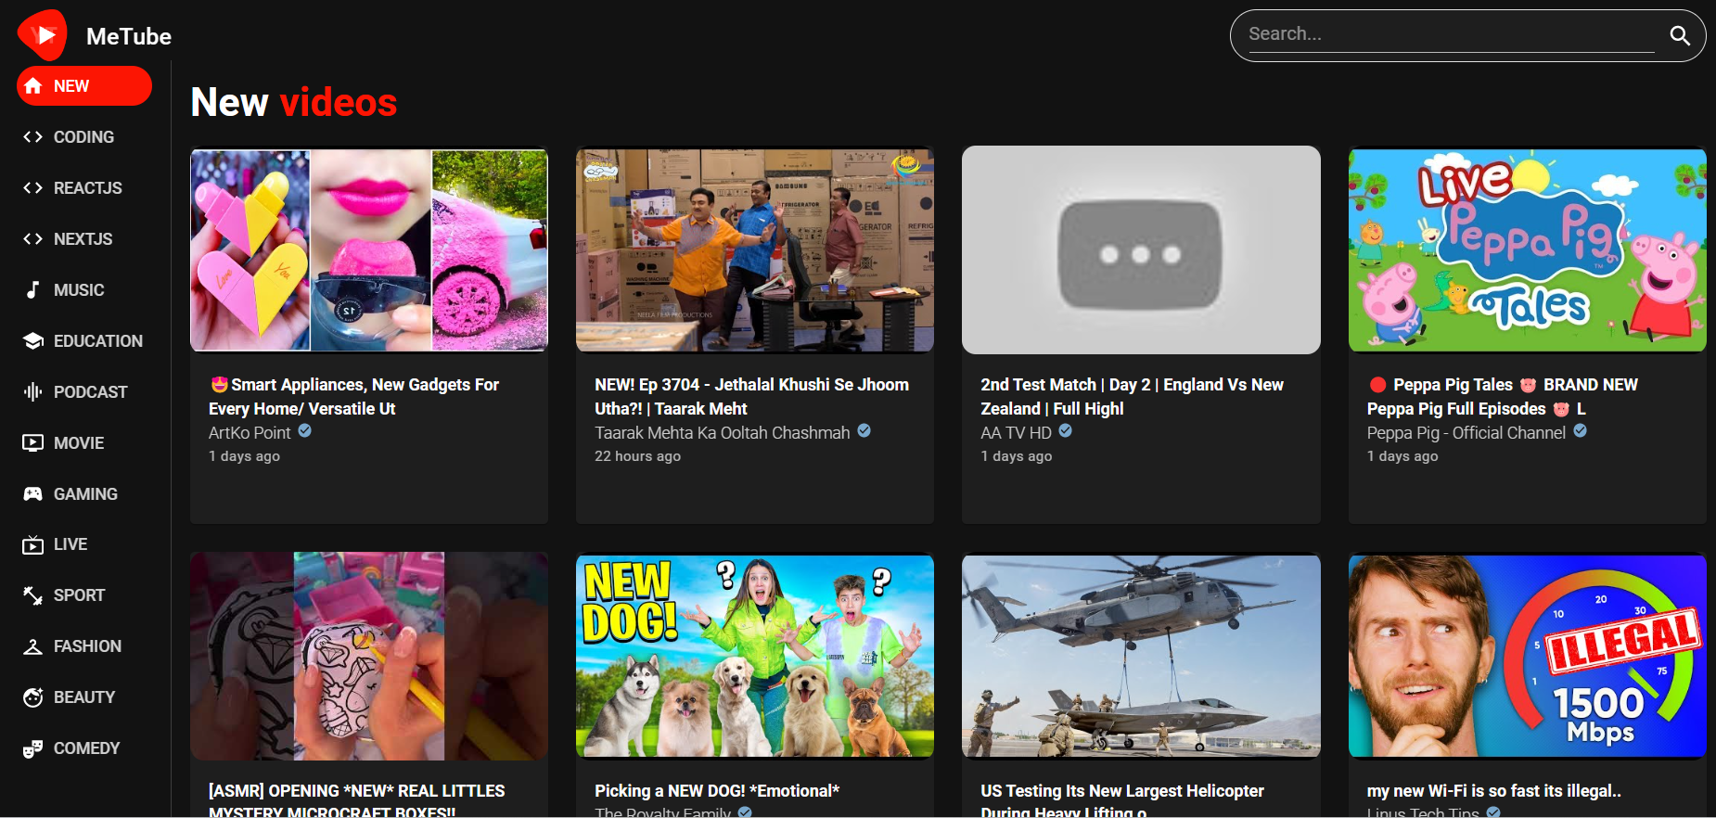
Task: Click the live TV icon
Action: tap(33, 544)
